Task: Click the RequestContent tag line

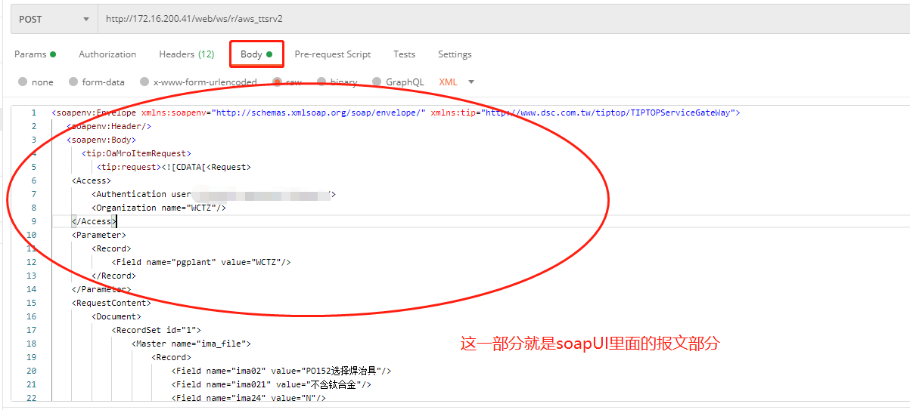Action: point(111,303)
